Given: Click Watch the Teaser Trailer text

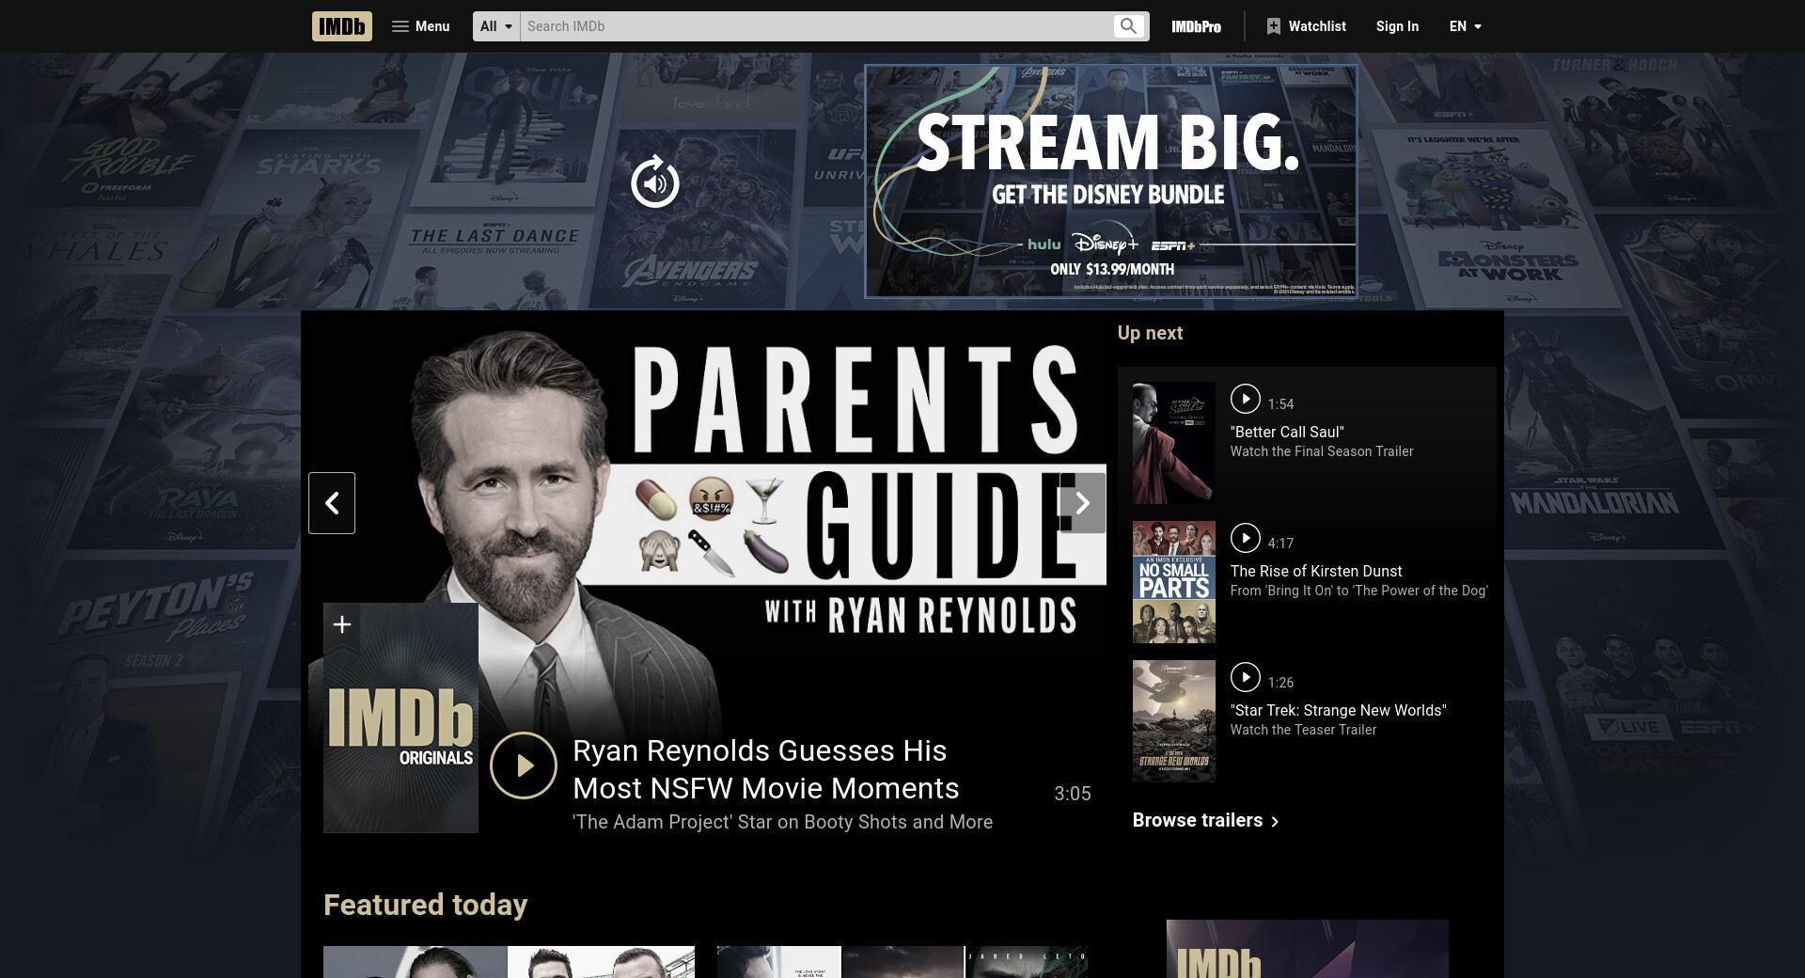Looking at the screenshot, I should click(1303, 730).
